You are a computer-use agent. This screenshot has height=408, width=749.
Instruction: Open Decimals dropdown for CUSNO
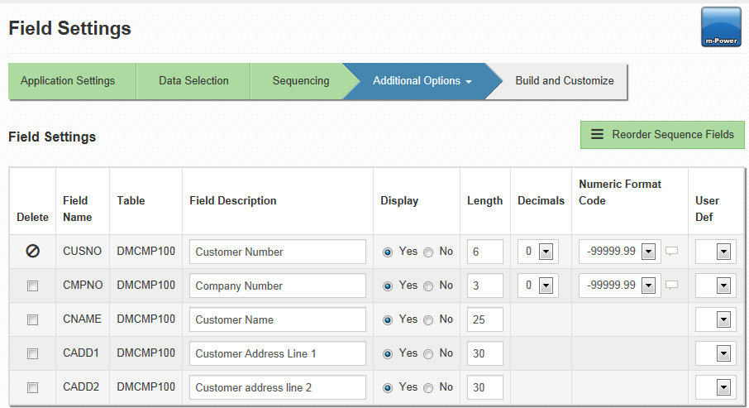coord(545,252)
